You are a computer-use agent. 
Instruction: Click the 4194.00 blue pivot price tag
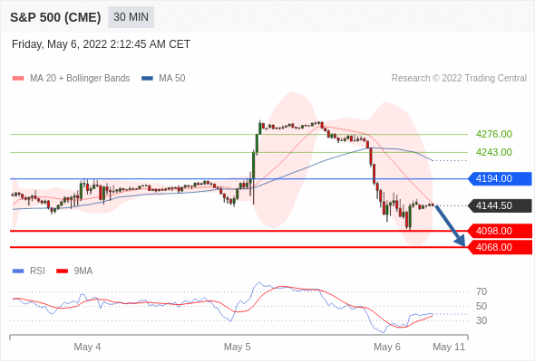(x=500, y=178)
